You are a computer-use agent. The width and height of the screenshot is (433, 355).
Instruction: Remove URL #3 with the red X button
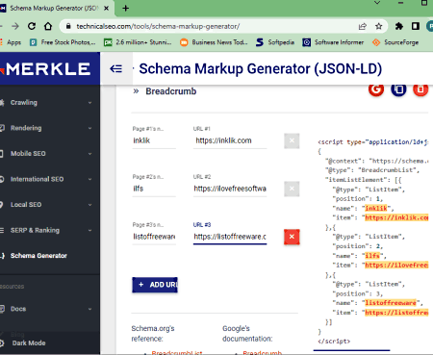click(x=292, y=237)
